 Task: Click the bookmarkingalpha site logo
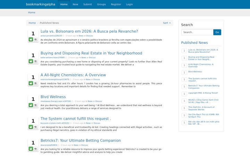(x=41, y=4)
